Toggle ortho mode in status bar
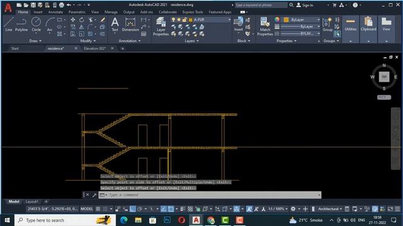 [133, 209]
